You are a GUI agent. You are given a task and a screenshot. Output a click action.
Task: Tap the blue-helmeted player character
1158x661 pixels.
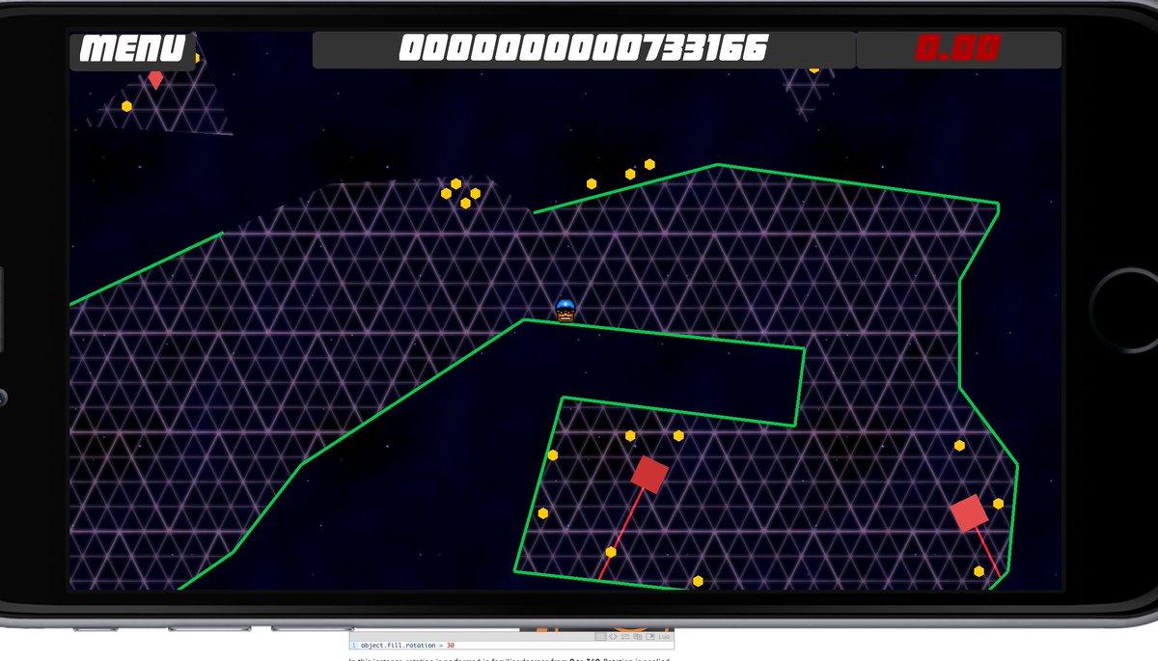pyautogui.click(x=565, y=310)
